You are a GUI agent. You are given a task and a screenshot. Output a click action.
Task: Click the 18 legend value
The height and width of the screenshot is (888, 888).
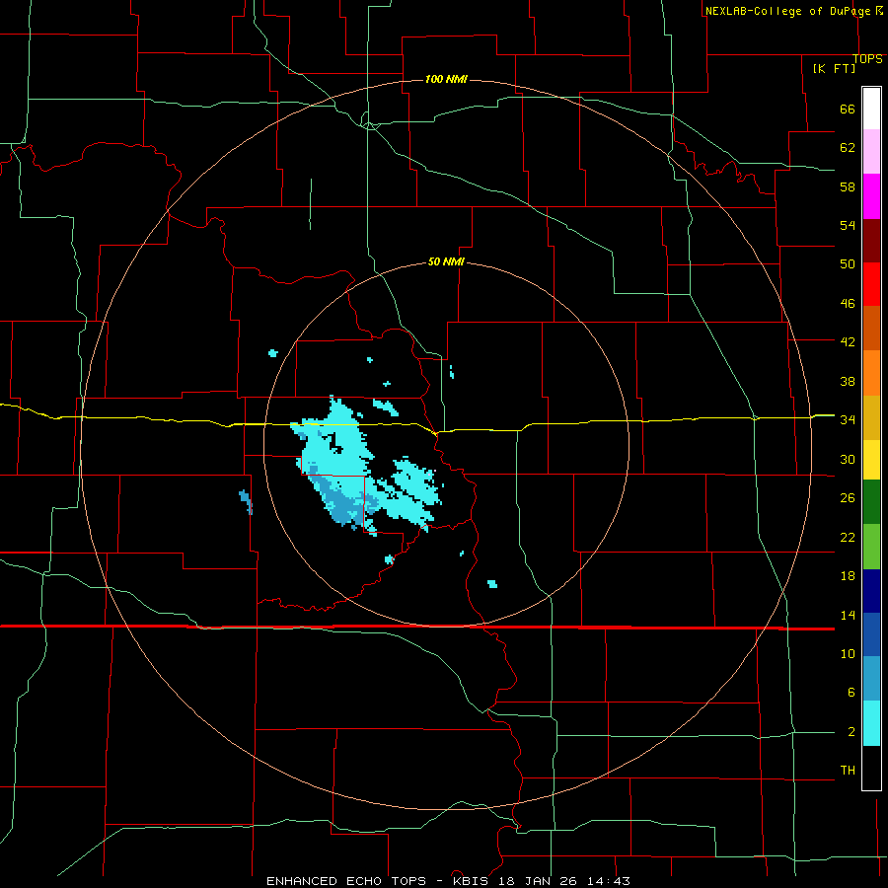[x=848, y=576]
